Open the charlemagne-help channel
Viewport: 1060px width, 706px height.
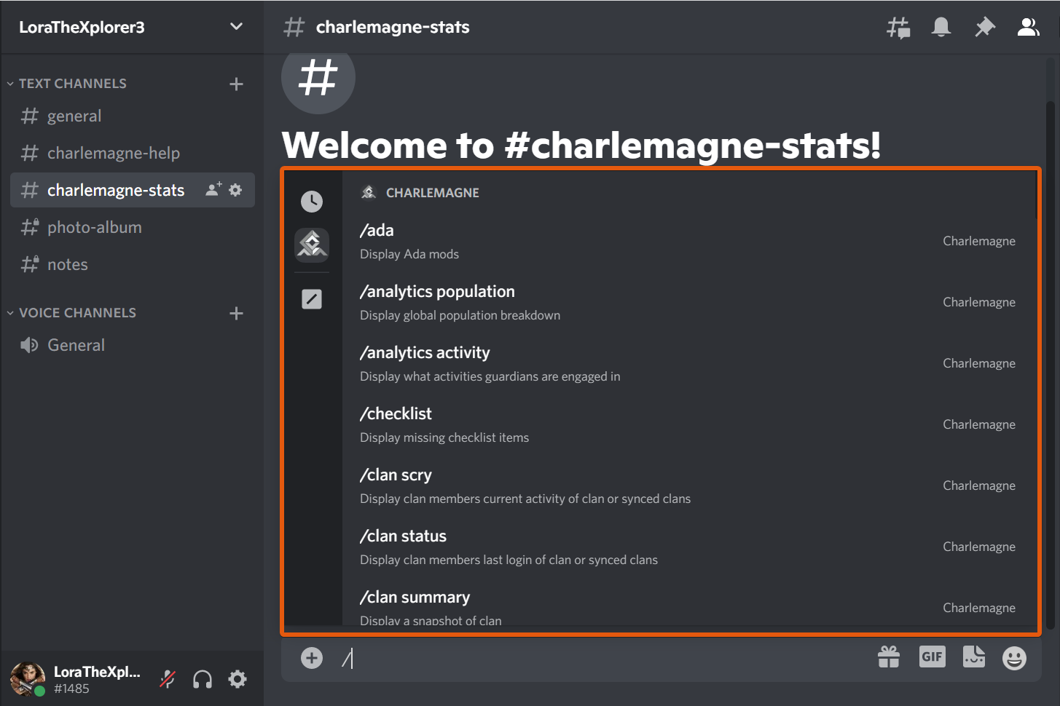pyautogui.click(x=132, y=154)
